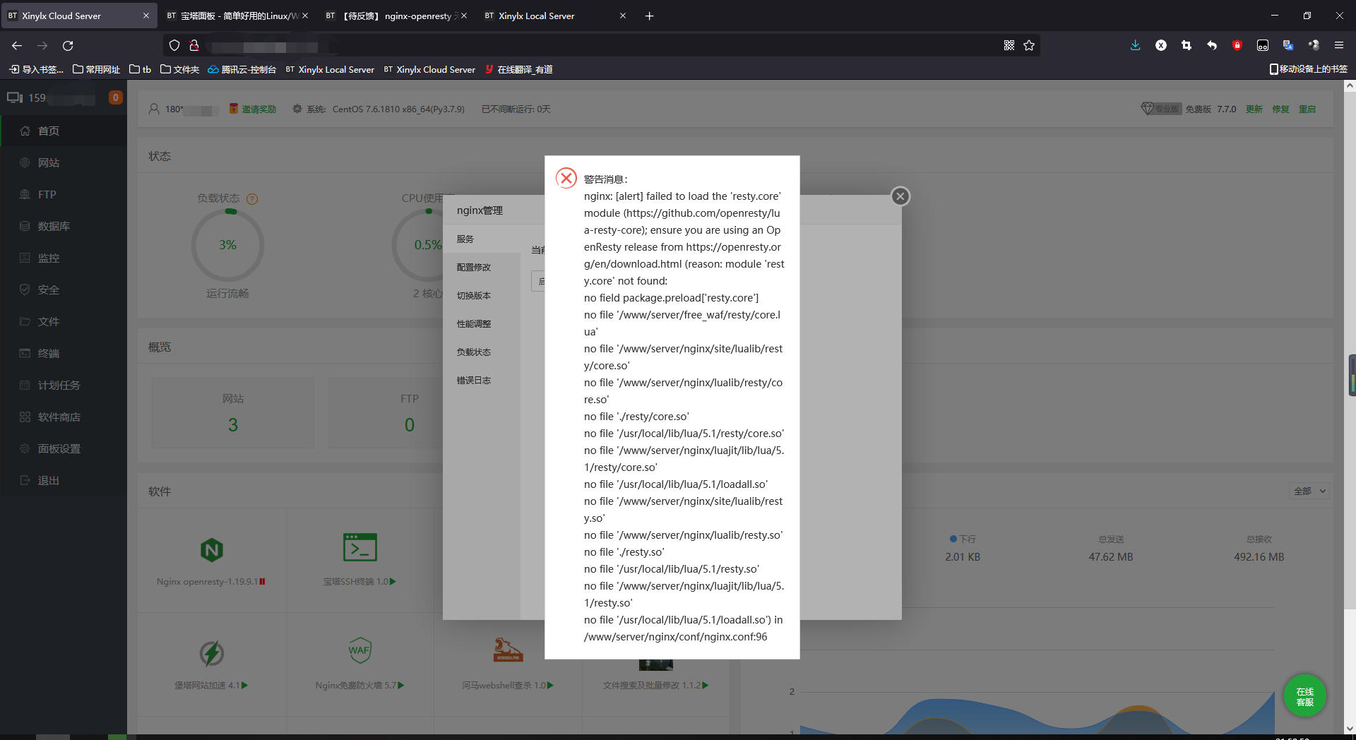Image resolution: width=1356 pixels, height=740 pixels.
Task: Click browser forward arrow
Action: 42,45
